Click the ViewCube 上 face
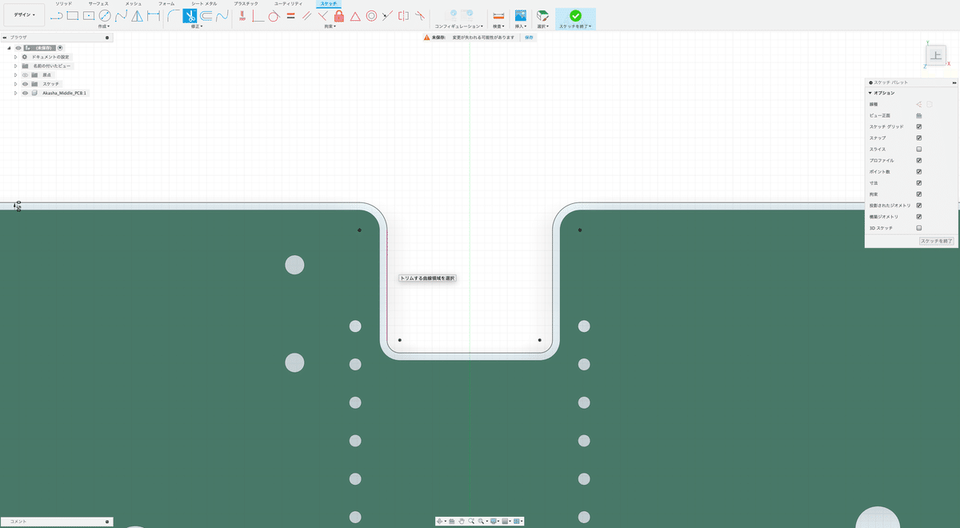This screenshot has width=960, height=528. 934,55
